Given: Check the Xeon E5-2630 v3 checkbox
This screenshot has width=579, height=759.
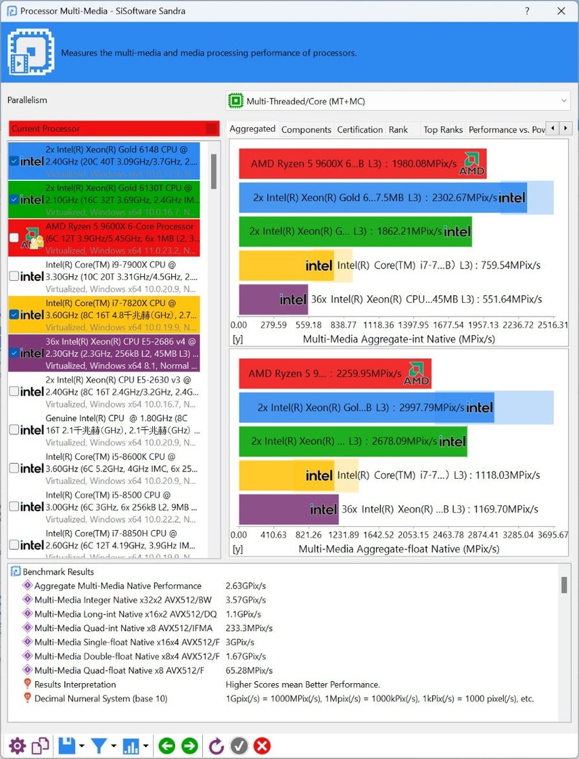Looking at the screenshot, I should [14, 391].
